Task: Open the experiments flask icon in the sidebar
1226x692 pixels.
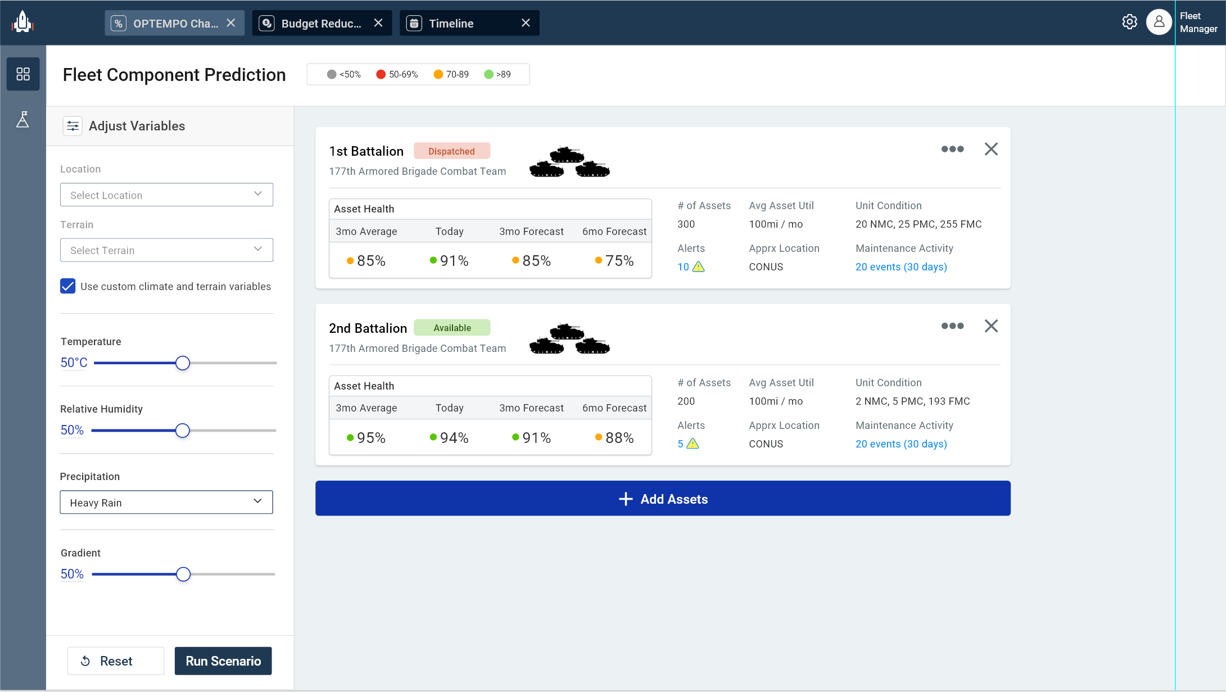Action: [x=23, y=119]
